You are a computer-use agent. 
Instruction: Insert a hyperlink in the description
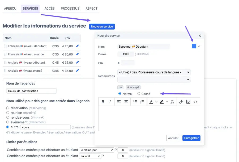tap(181, 102)
